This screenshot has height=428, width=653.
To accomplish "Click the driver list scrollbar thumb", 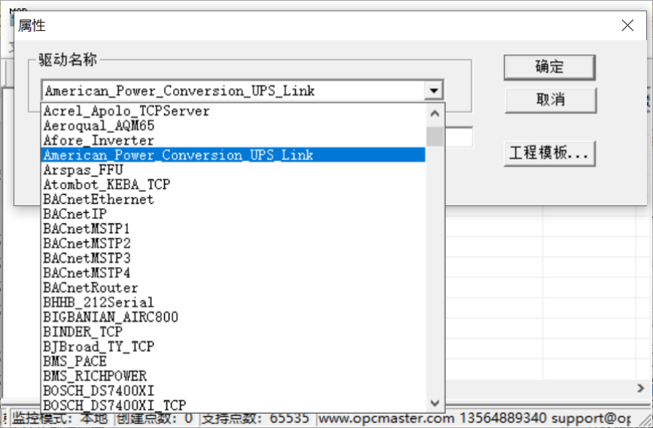I will (x=435, y=136).
